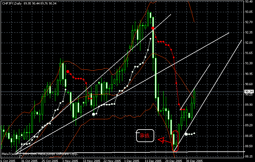
Task: Click the 20 Dec 2005 date label
Action: coord(174,160)
